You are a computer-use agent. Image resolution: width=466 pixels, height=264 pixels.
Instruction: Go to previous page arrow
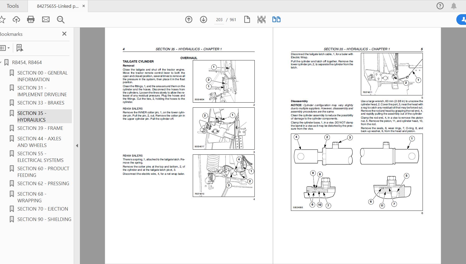click(189, 20)
